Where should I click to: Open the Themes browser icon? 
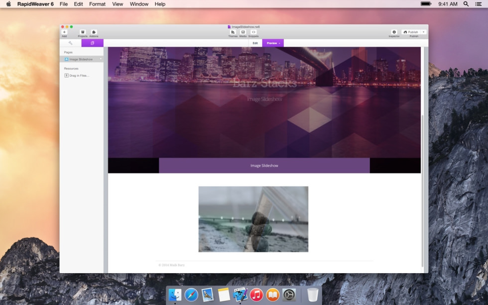[233, 32]
